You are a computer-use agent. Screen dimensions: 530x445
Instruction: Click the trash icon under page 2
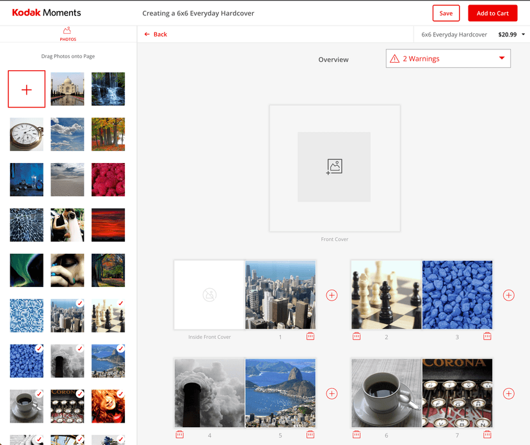coord(357,336)
